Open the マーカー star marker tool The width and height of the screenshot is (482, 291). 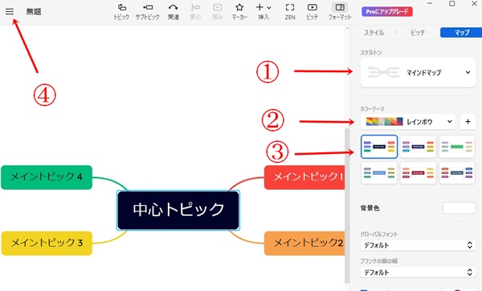239,12
